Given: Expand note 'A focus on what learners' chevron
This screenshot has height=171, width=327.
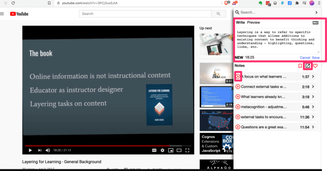Looking at the screenshot, I should coord(313,77).
